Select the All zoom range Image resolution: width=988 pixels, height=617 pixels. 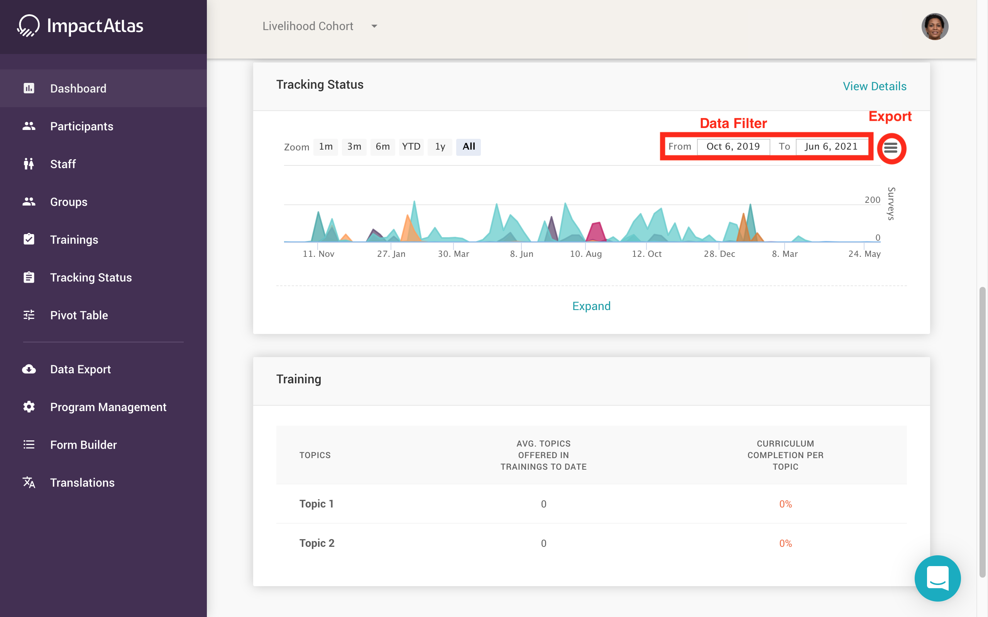[468, 147]
